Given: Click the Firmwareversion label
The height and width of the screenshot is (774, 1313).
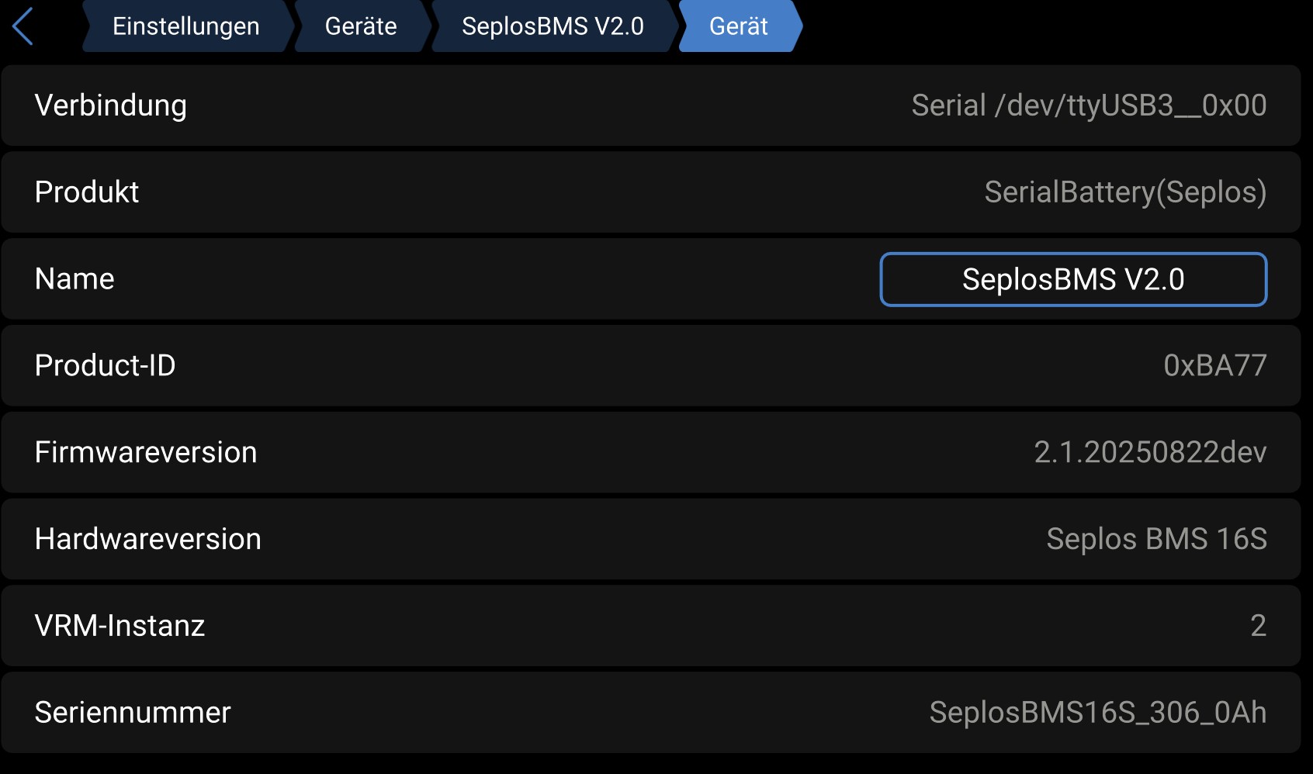Looking at the screenshot, I should coord(146,452).
